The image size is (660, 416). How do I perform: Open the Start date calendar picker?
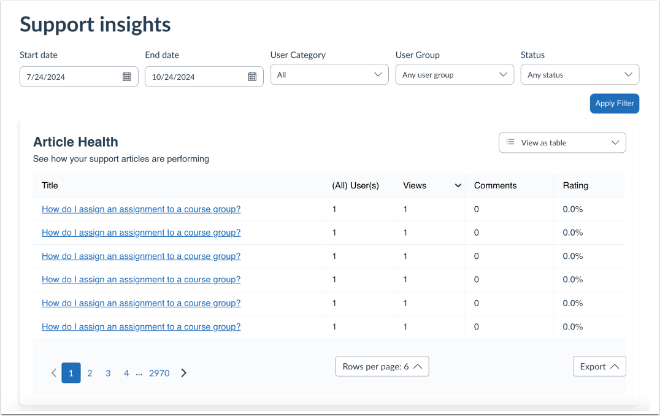coord(126,76)
